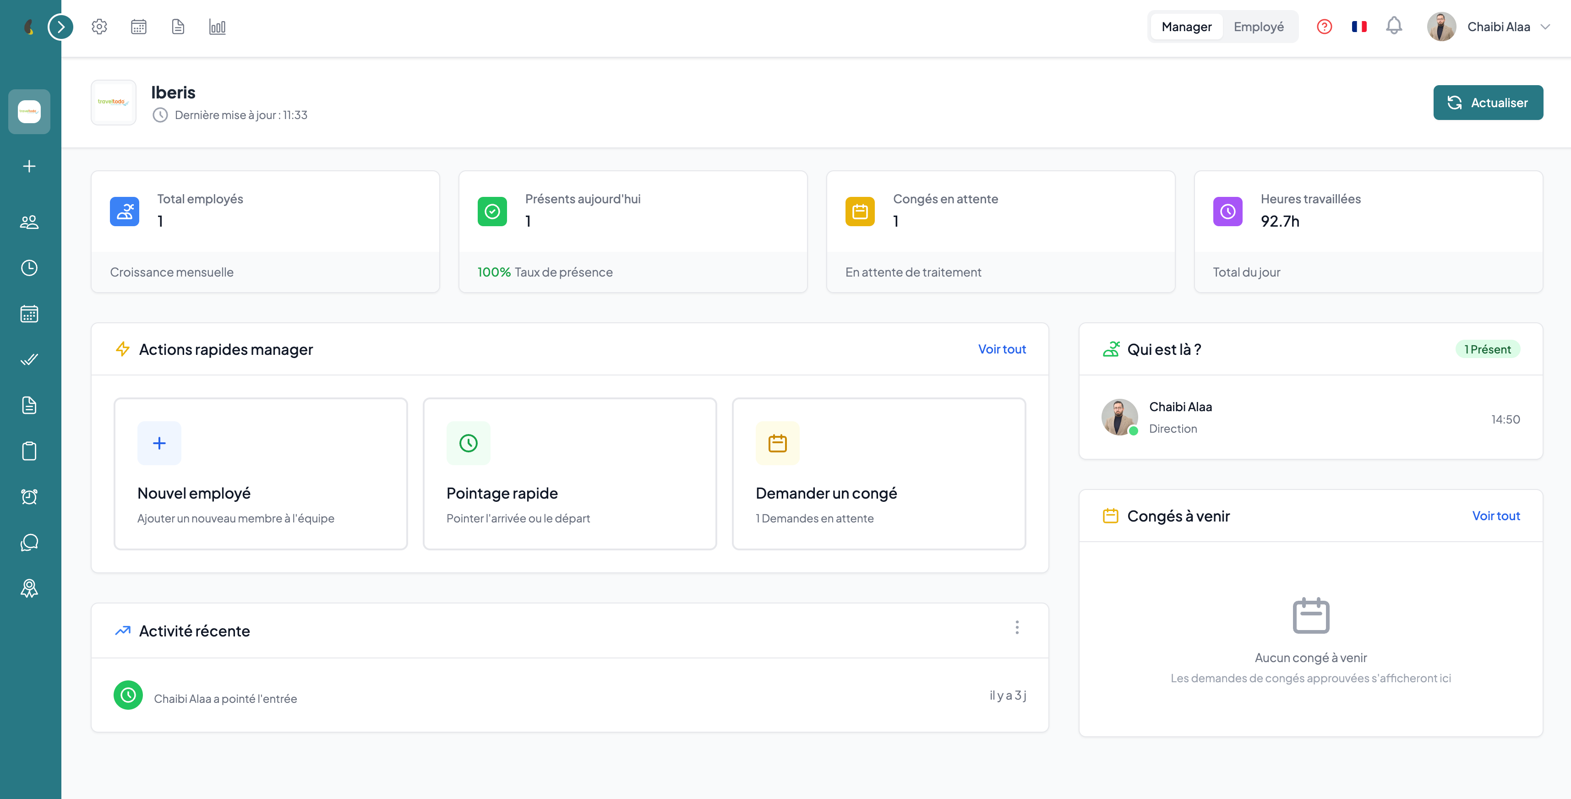Viewport: 1571px width, 799px height.
Task: Click the Demander un congé action card
Action: click(879, 473)
